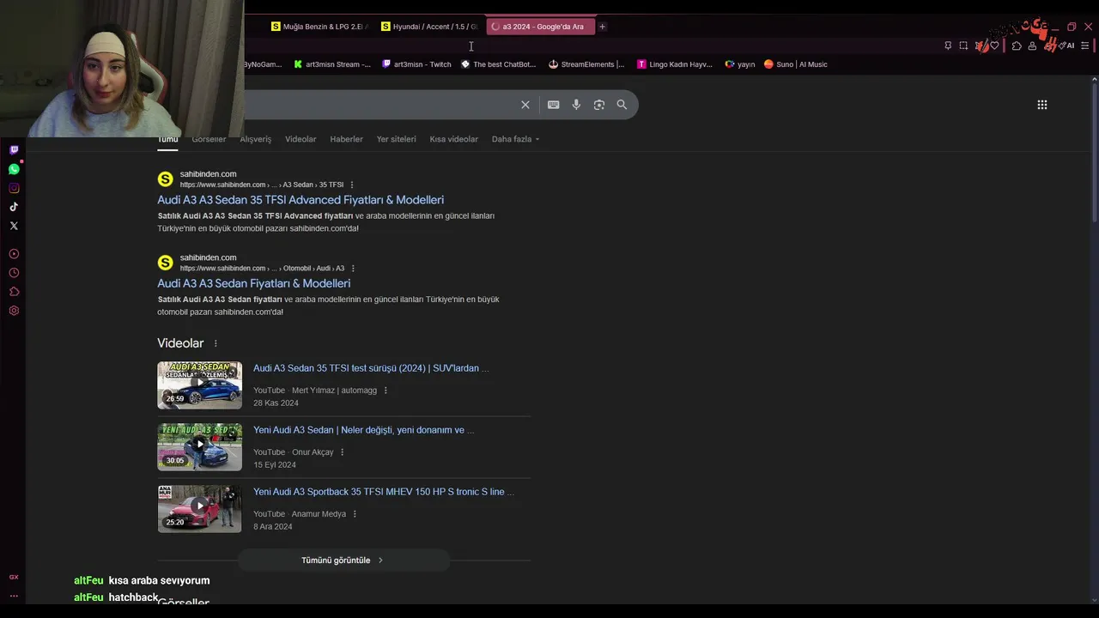Open the profile account icon in toolbar
Screen dimensions: 1099x618
tap(1032, 45)
